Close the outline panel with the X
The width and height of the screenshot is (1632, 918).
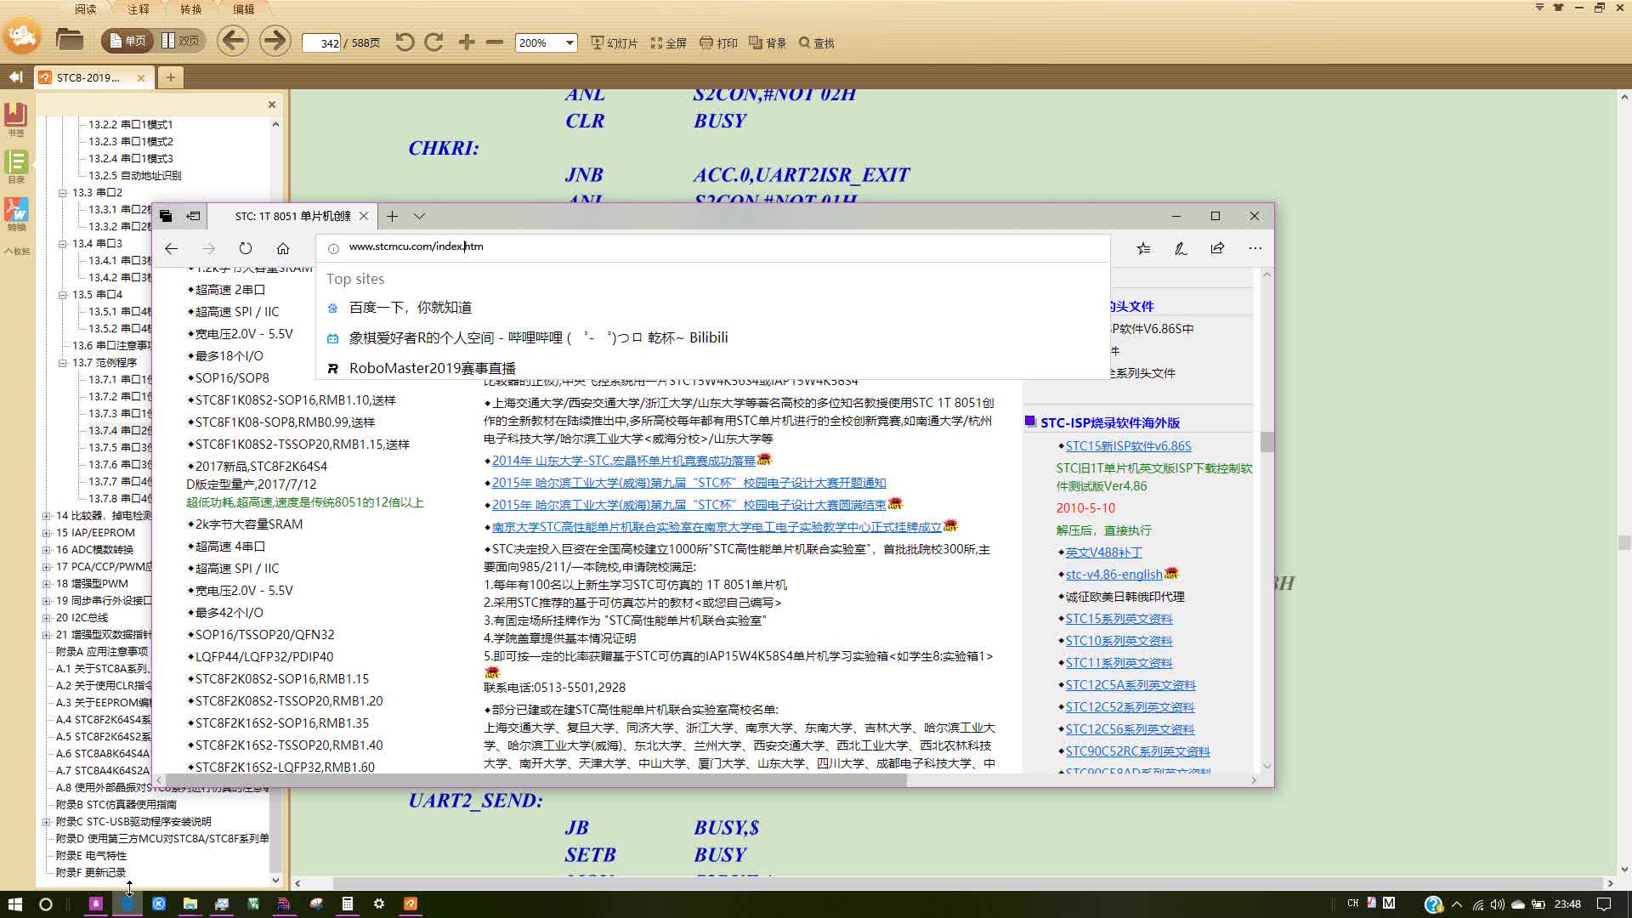272,105
